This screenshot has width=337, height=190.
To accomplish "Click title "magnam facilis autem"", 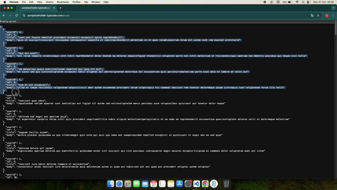I will pos(33,132).
